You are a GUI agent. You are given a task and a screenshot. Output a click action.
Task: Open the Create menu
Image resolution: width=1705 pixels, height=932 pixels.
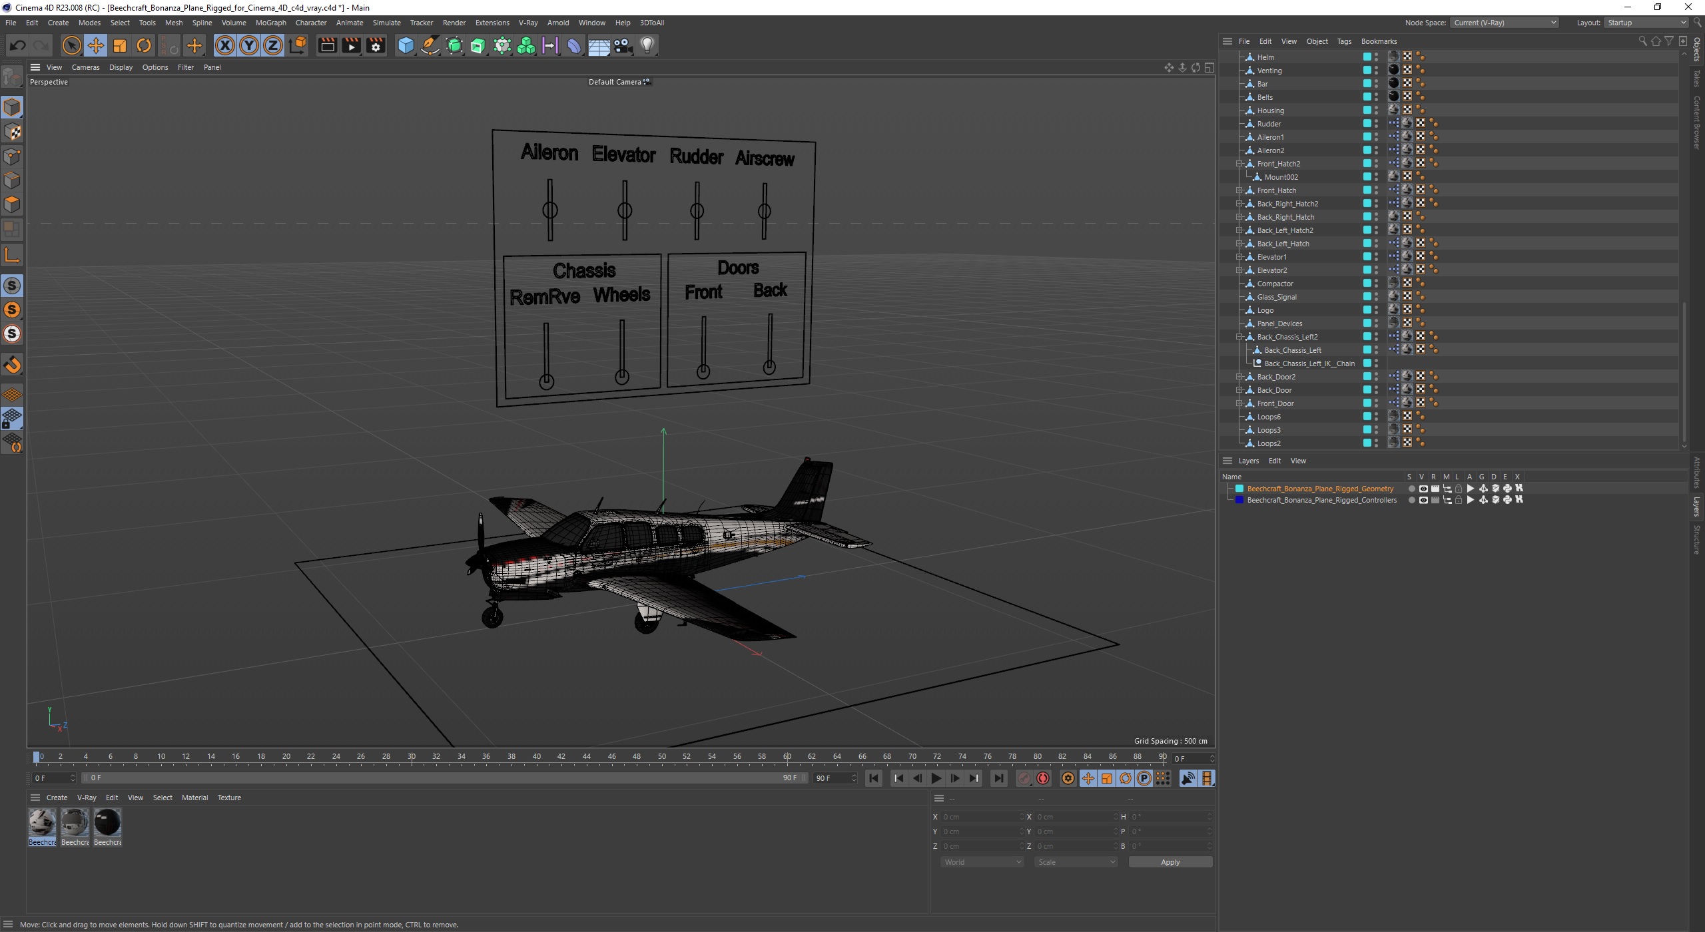coord(58,23)
